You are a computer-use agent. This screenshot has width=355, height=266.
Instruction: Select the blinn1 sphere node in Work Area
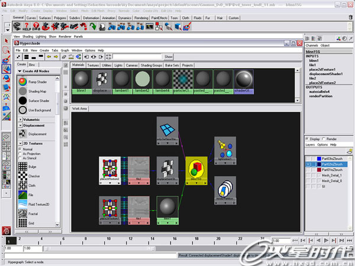tap(167, 210)
